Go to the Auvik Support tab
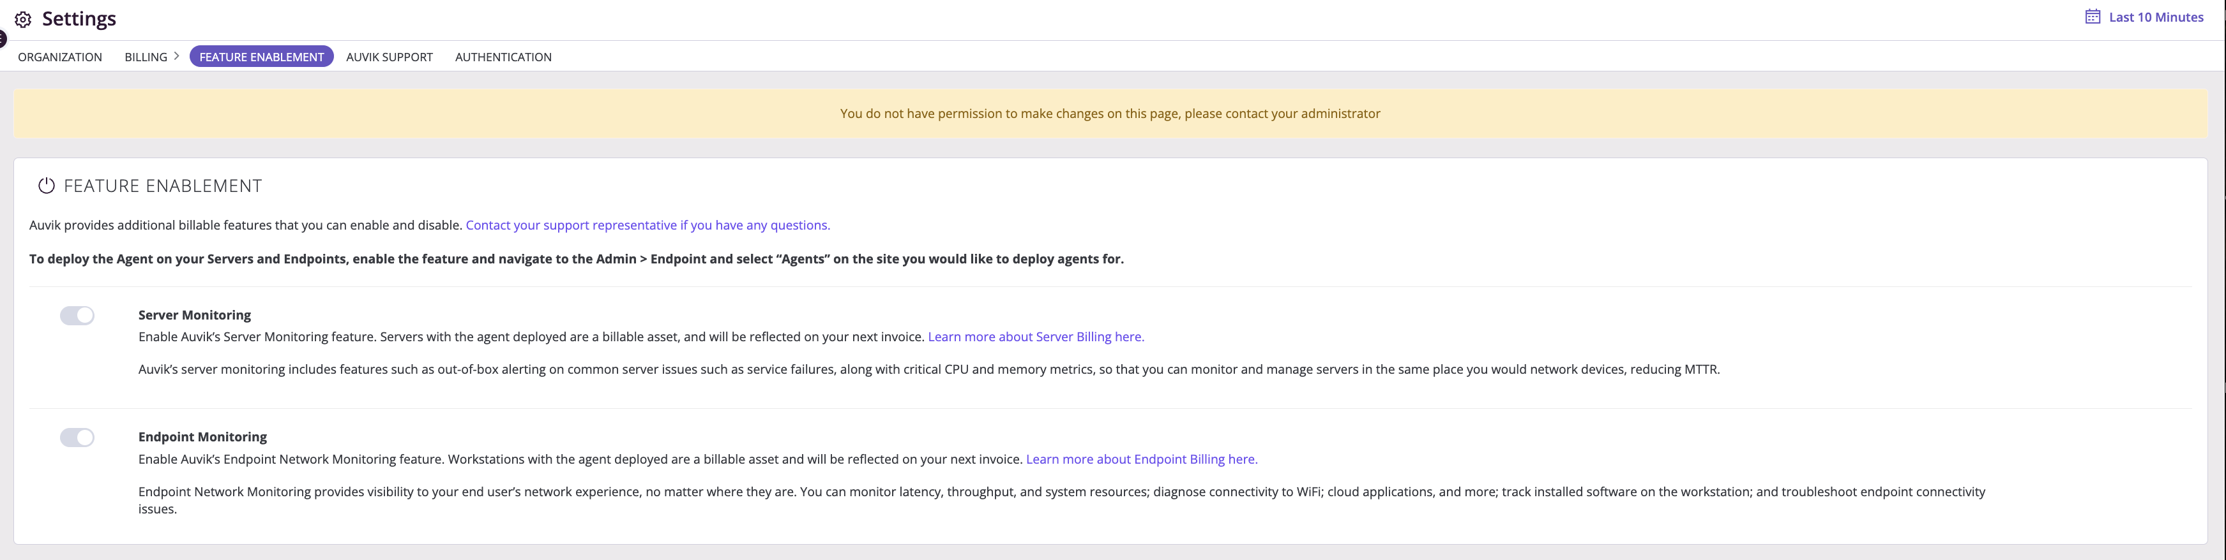 (390, 57)
